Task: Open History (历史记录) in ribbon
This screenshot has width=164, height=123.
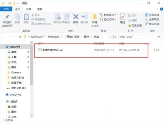Action: 135,25
